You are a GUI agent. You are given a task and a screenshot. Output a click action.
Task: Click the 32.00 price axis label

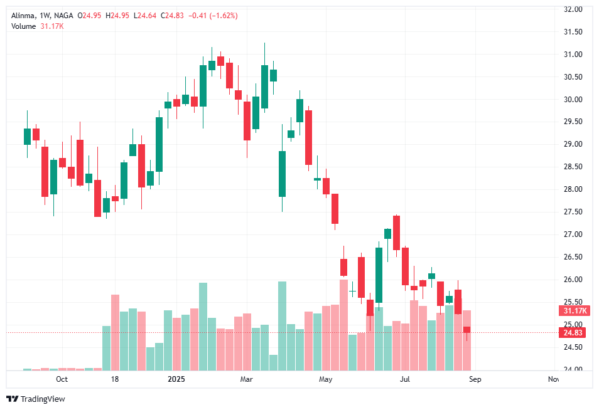[574, 9]
